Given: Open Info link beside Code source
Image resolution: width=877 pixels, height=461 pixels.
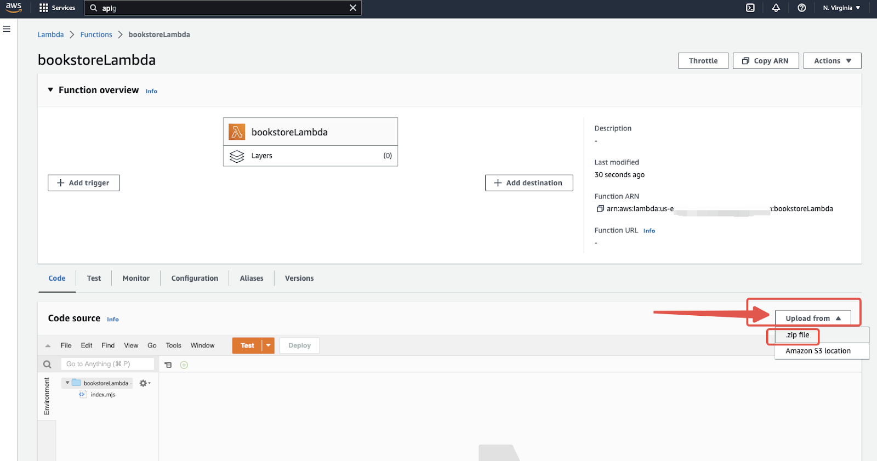Looking at the screenshot, I should 113,320.
